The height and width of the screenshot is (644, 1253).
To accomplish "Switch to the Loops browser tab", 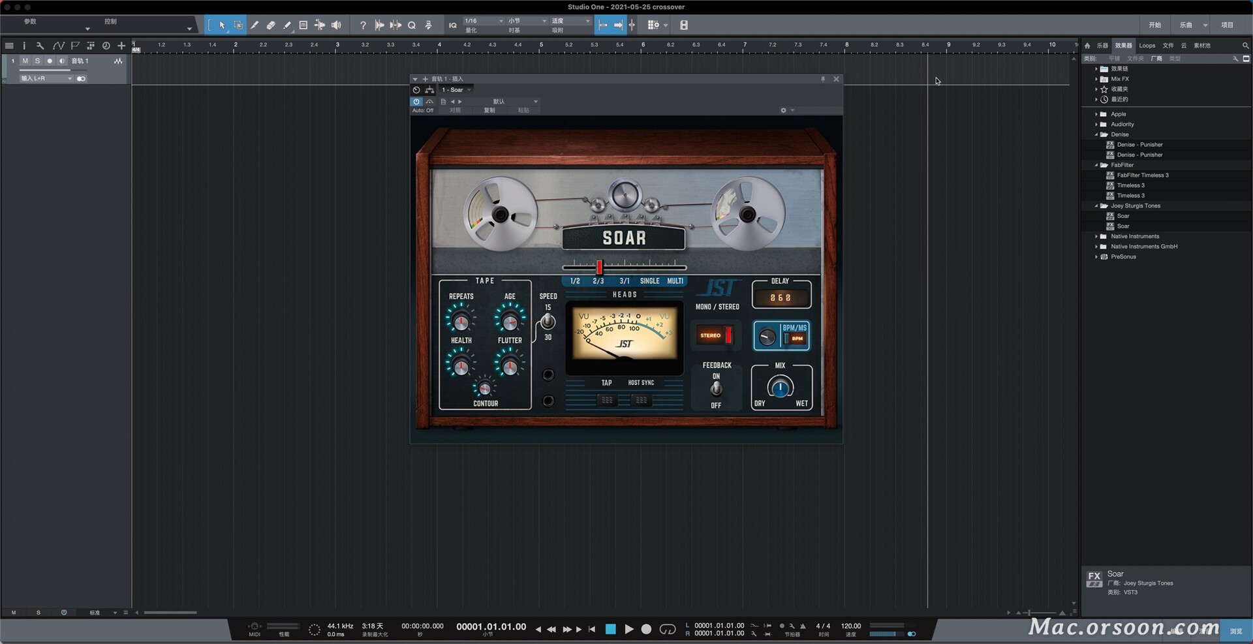I will click(x=1147, y=46).
